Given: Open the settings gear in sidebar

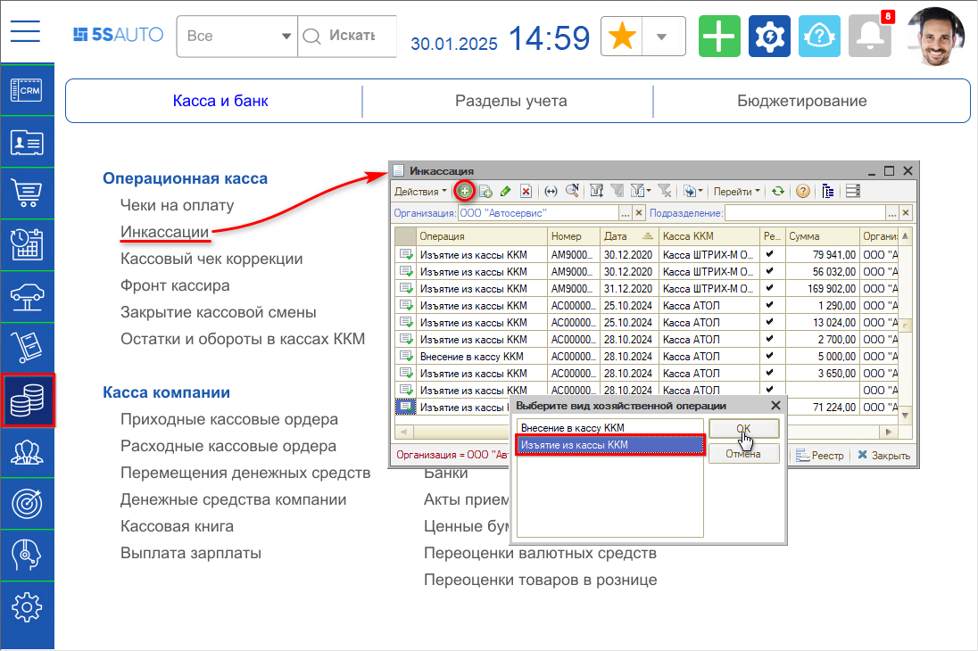Looking at the screenshot, I should pyautogui.click(x=27, y=606).
